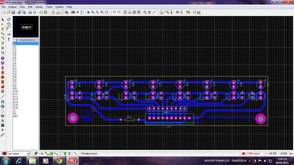Click the board overview thumbnail

click(26, 27)
